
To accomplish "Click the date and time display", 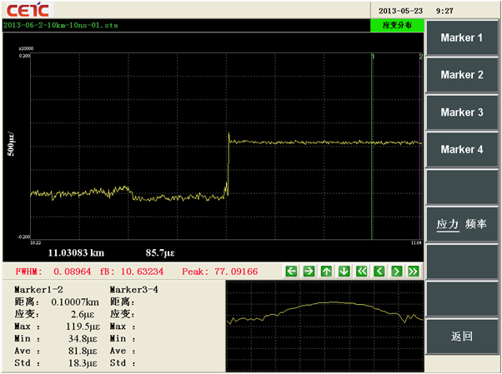I will 417,10.
